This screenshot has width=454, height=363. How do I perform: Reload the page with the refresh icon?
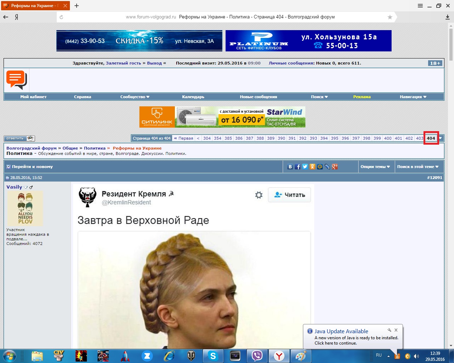point(61,17)
